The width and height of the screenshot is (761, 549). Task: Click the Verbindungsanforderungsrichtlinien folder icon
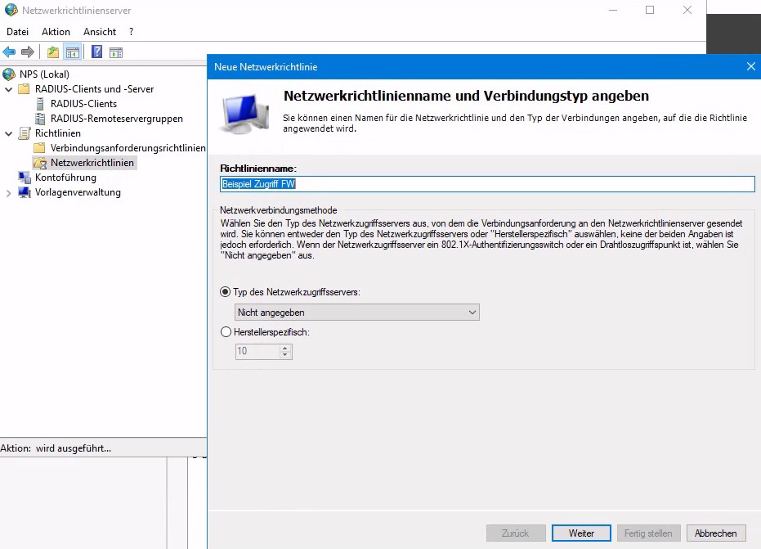pyautogui.click(x=39, y=148)
